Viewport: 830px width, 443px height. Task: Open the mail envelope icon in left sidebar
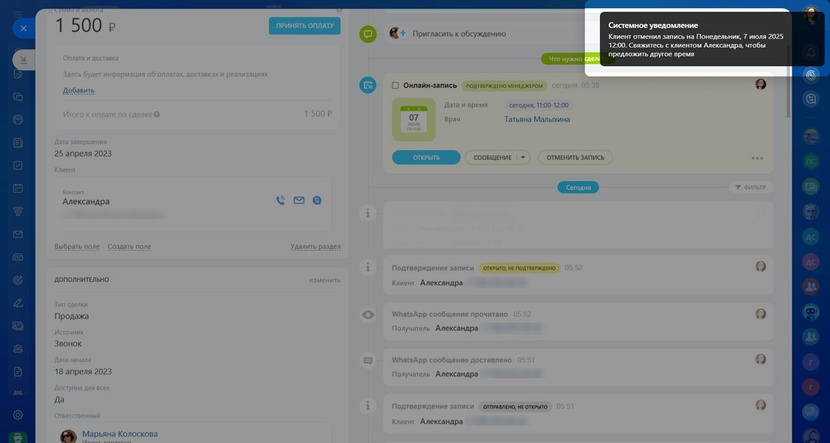18,234
